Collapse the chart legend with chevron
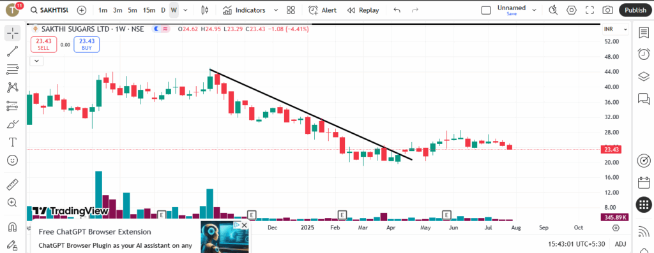654x253 pixels. (36, 61)
